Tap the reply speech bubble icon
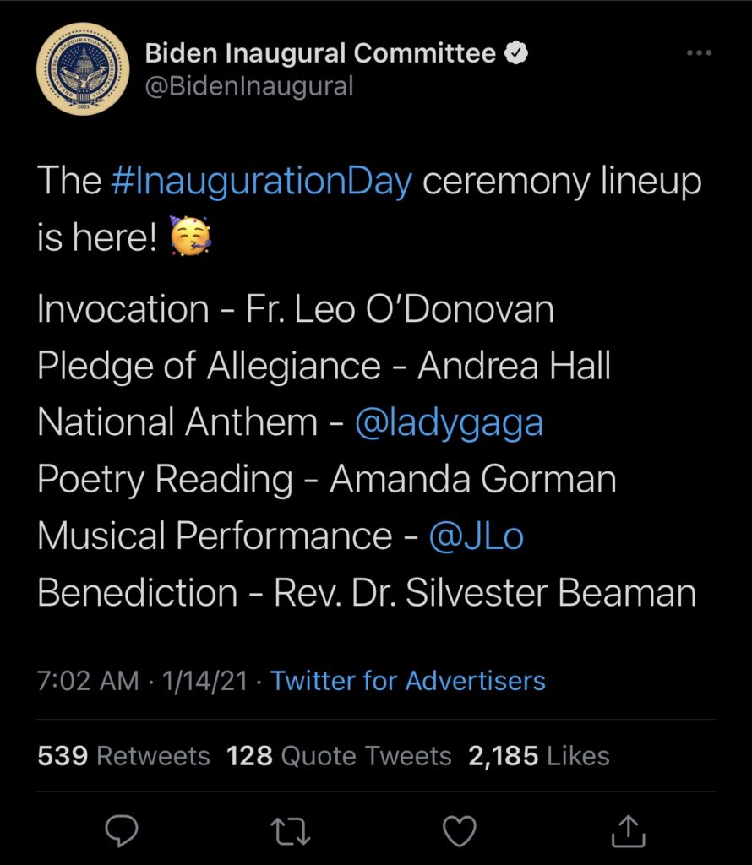The height and width of the screenshot is (865, 752). (x=122, y=831)
